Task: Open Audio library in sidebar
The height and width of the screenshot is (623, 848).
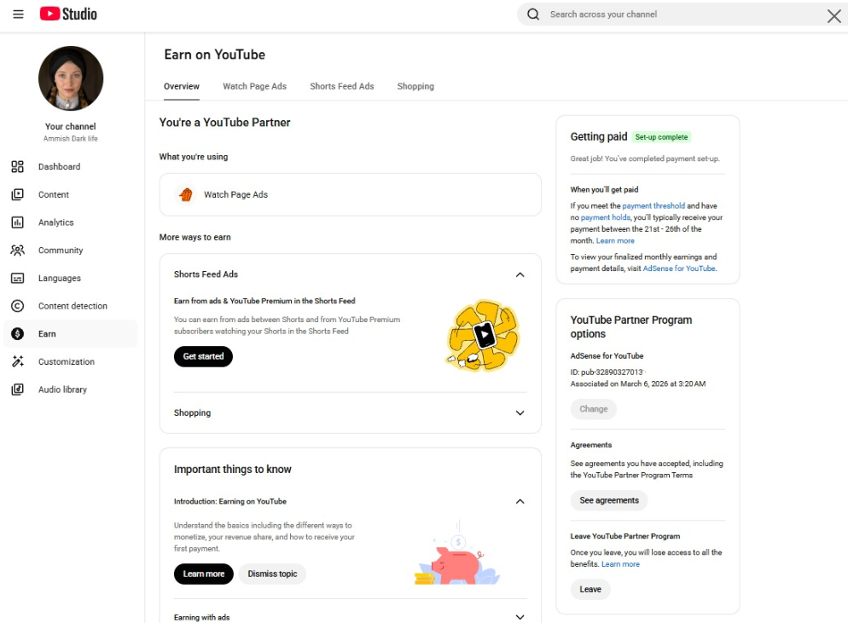Action: [x=70, y=389]
